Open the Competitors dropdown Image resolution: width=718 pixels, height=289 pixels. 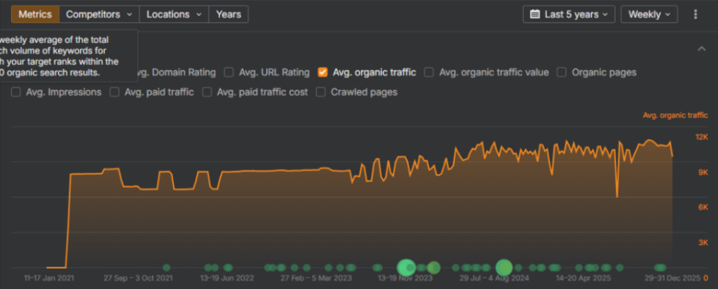99,14
